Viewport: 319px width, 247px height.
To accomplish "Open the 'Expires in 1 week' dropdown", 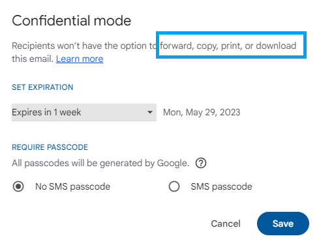I will (x=84, y=112).
